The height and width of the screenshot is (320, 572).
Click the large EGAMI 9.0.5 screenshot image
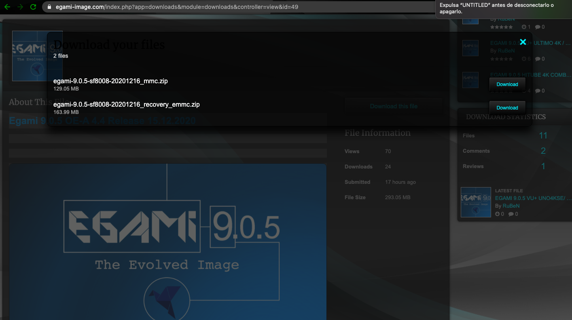pyautogui.click(x=167, y=242)
